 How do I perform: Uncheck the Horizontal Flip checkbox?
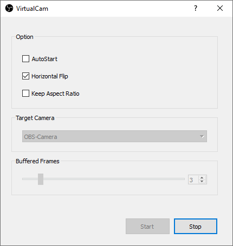click(x=25, y=76)
